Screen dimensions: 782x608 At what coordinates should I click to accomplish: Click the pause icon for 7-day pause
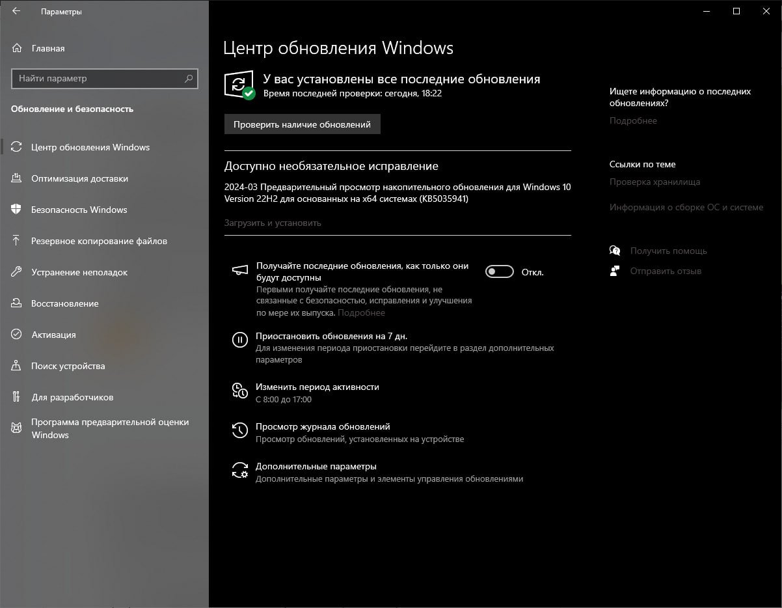pos(240,339)
